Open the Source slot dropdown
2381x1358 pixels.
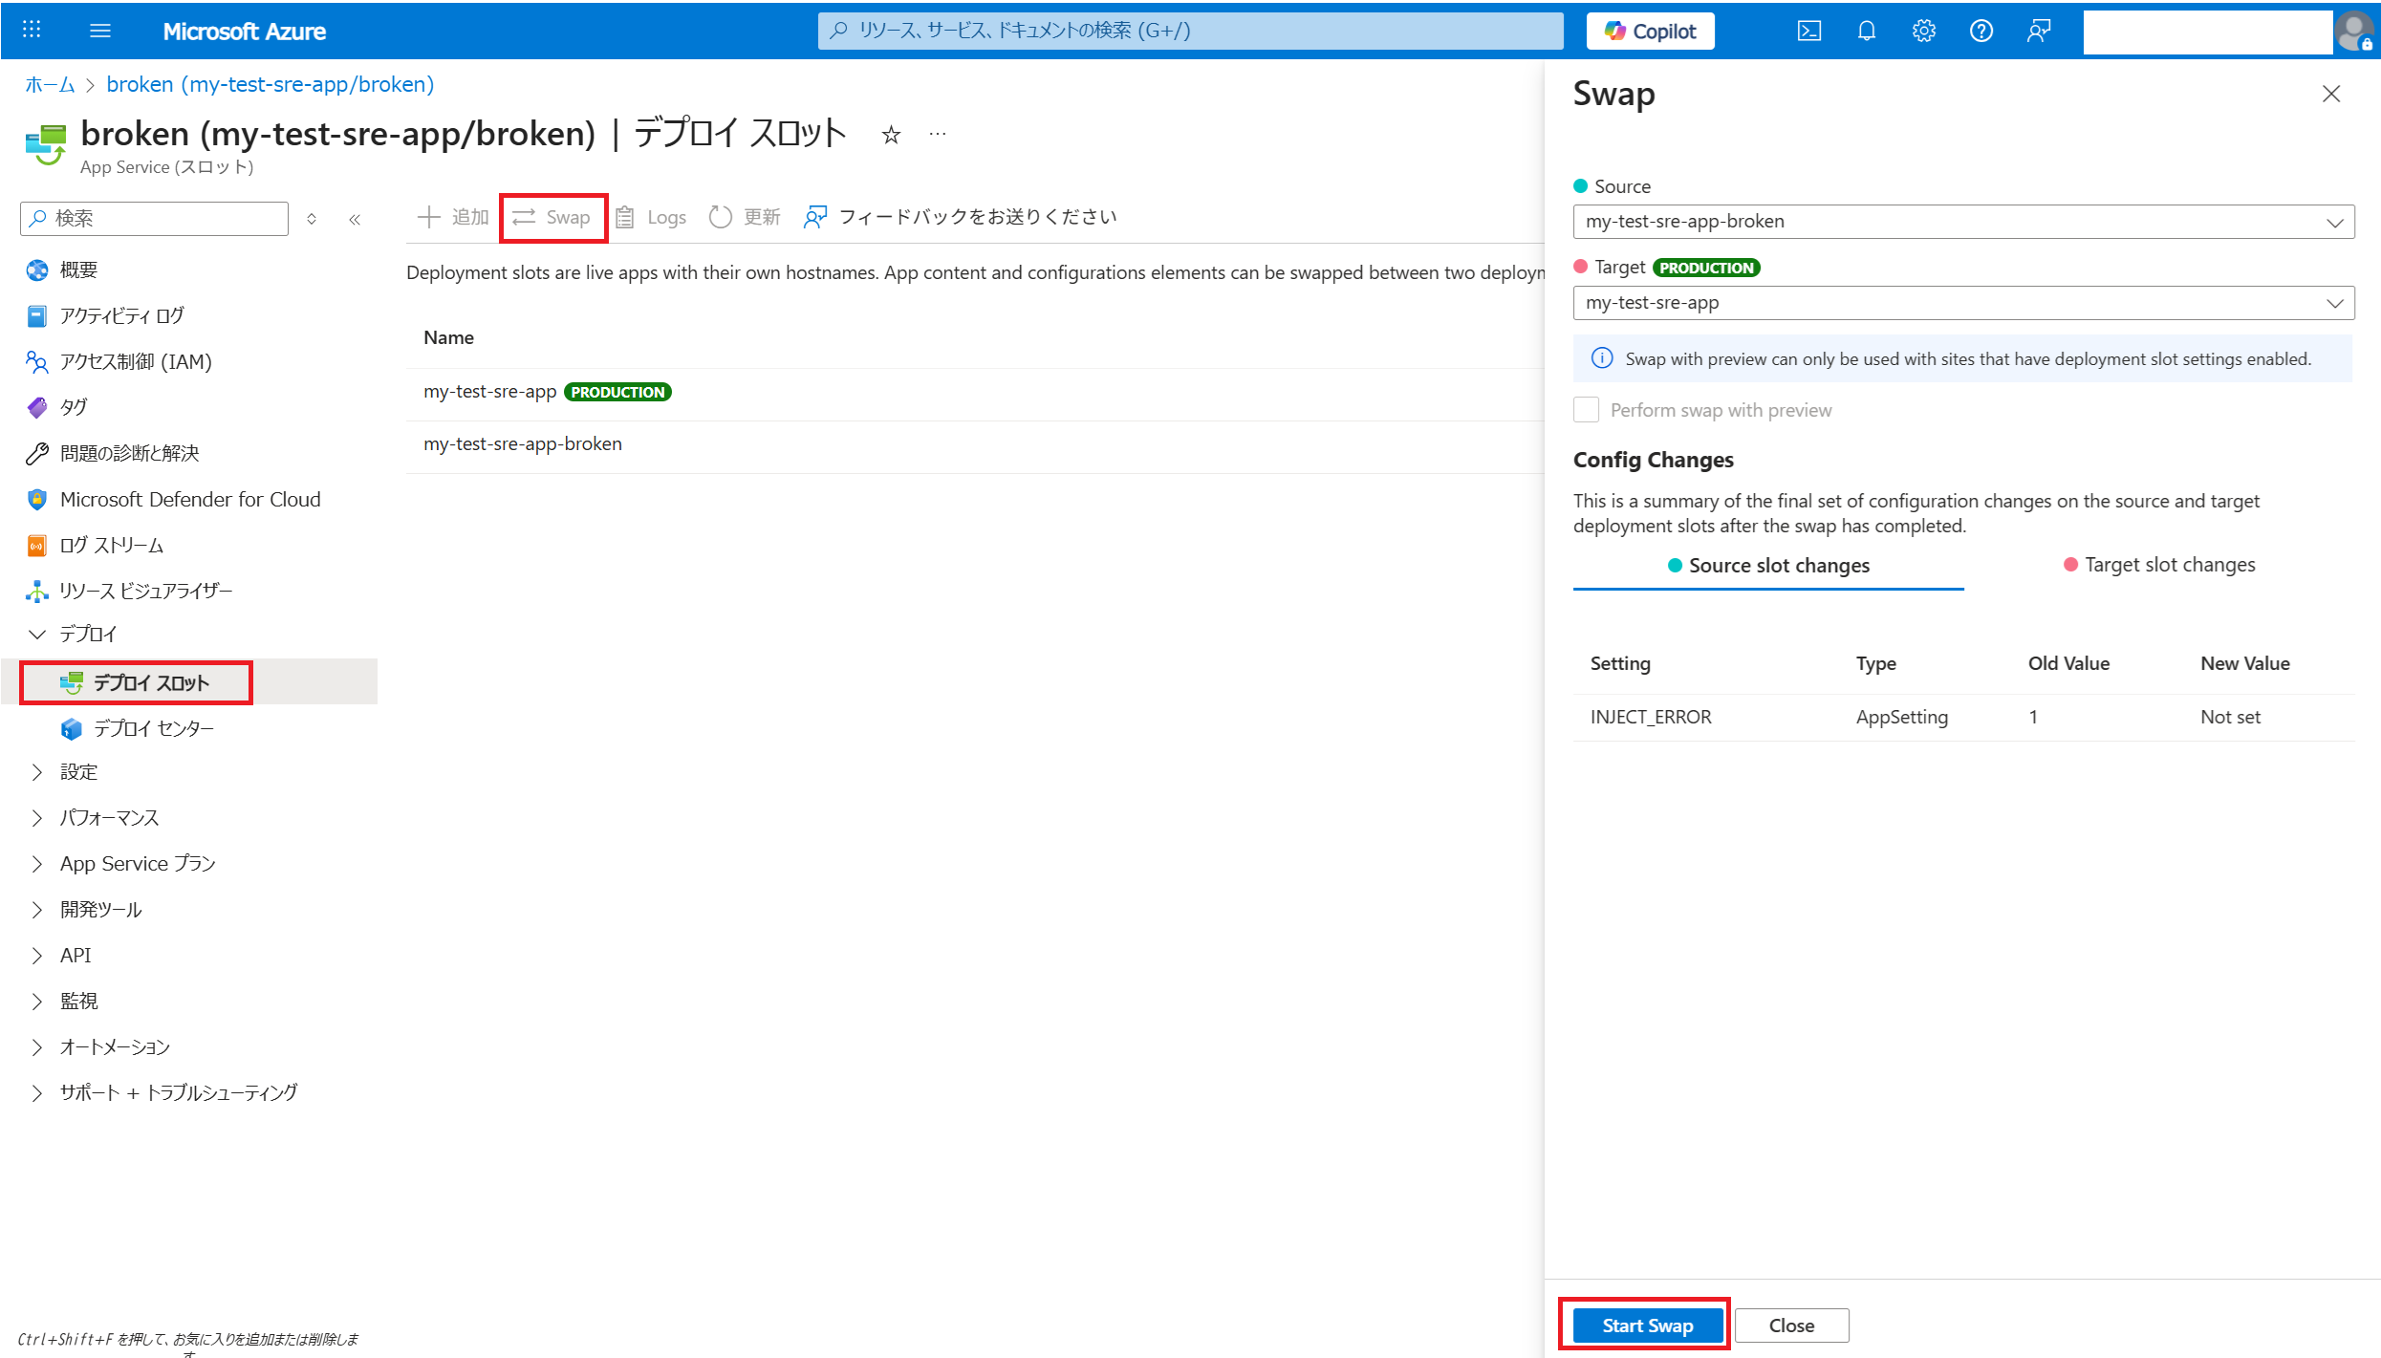tap(1963, 222)
